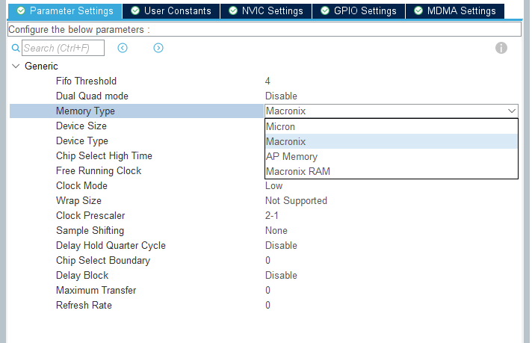Image resolution: width=532 pixels, height=343 pixels.
Task: Open the NVIC Settings tab
Action: tap(266, 11)
